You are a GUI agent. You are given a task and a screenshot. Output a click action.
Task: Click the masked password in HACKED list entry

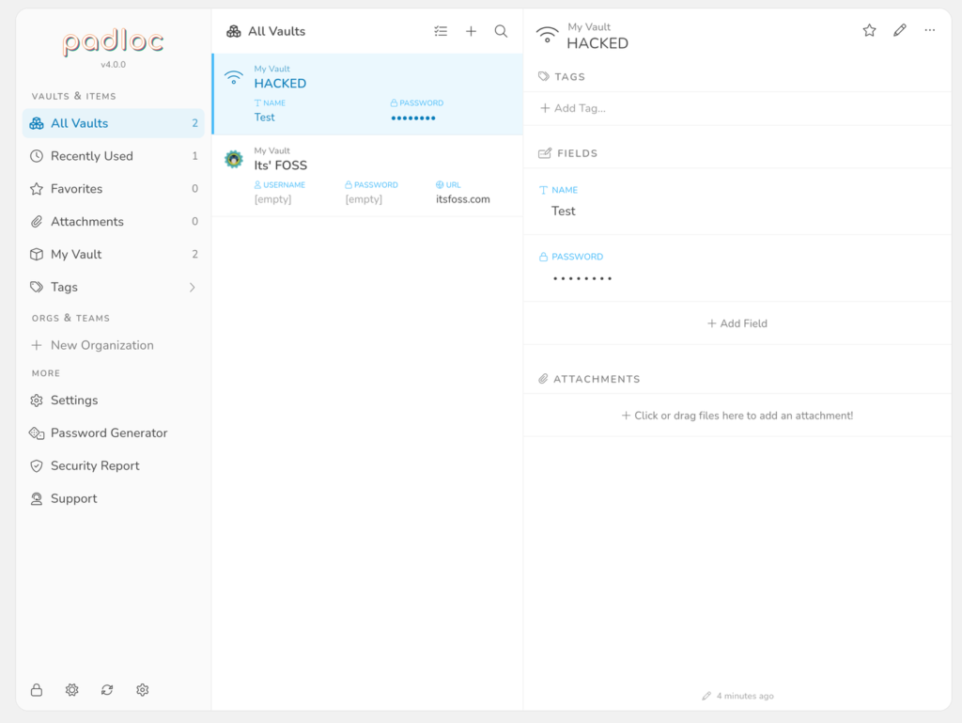[413, 118]
